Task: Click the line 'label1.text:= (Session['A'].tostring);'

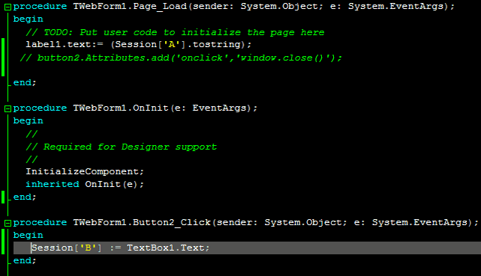Action: click(138, 45)
